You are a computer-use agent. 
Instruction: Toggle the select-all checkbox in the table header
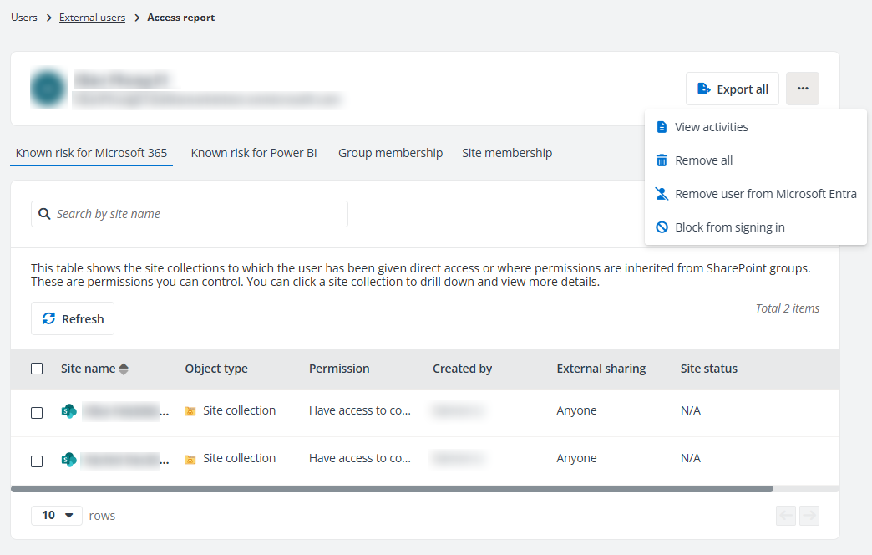[x=37, y=368]
